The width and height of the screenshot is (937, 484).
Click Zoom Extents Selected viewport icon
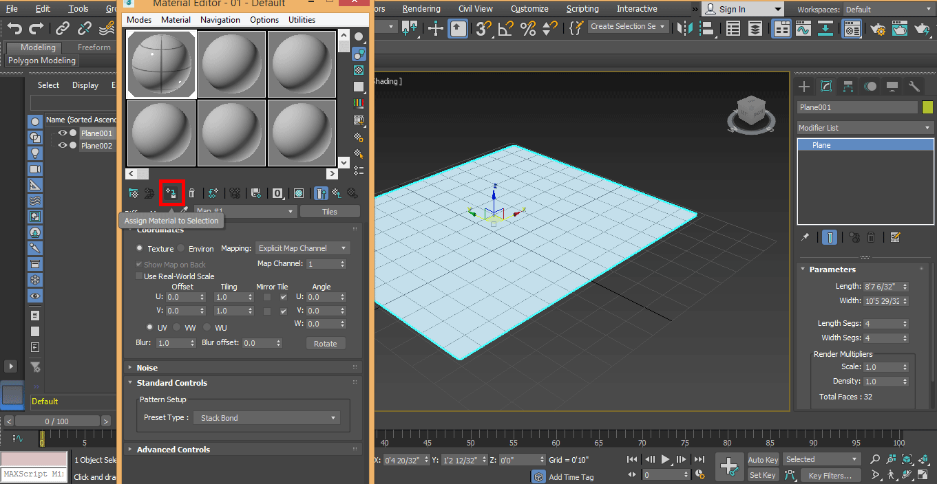907,459
